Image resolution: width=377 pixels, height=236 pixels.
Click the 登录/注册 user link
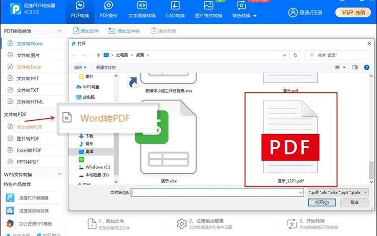(305, 12)
